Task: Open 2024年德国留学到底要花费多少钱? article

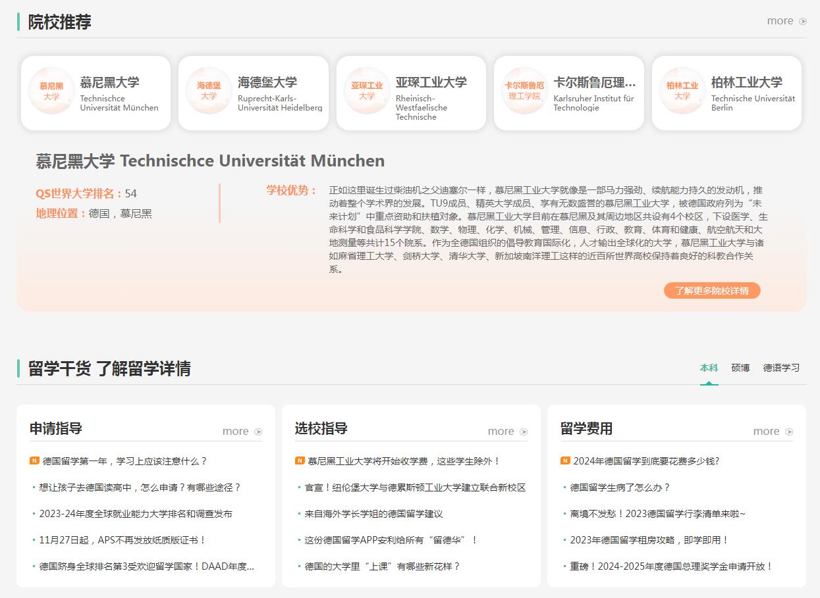Action: point(646,461)
